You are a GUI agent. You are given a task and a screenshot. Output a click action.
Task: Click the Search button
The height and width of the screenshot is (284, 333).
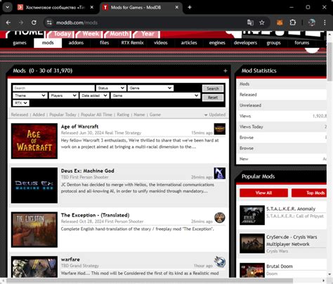tap(213, 89)
